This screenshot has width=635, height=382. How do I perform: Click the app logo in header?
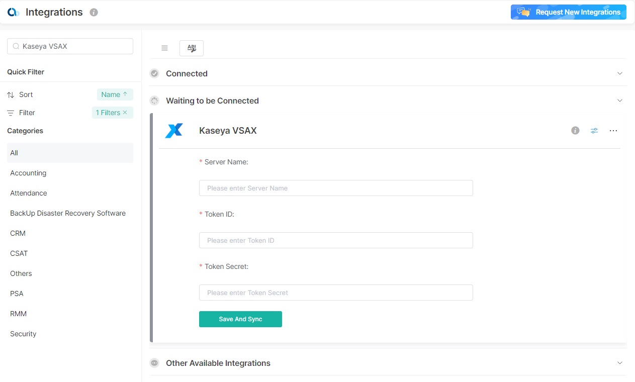pos(14,13)
